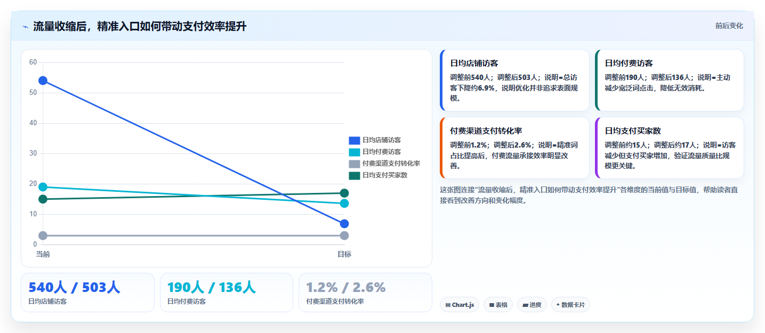Click the blue 日均店铺访客 point at 目标

[344, 224]
